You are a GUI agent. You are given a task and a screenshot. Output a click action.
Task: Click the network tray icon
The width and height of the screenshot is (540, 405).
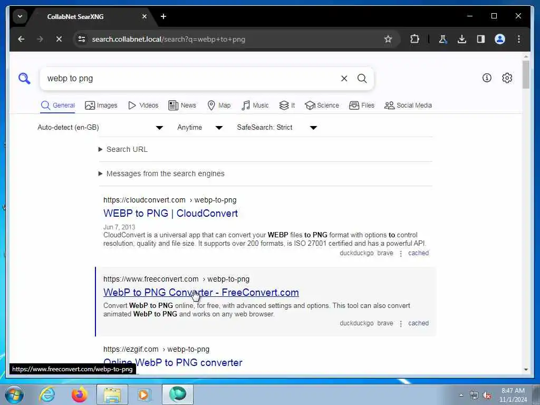474,396
